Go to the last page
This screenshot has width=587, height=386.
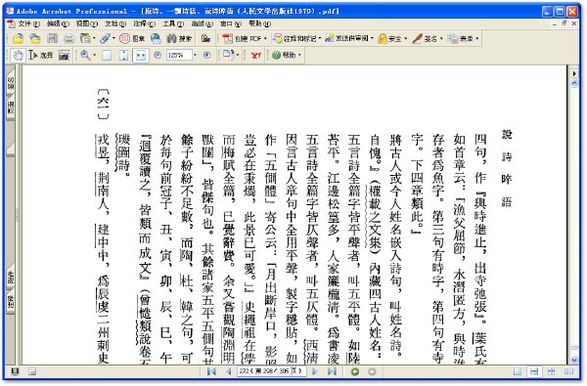click(332, 371)
